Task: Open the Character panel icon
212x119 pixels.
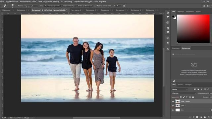Action: pyautogui.click(x=168, y=49)
